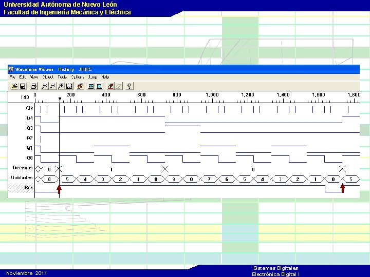Click the orange jump-to-event toolbar icon
Viewport: 370px width, 277px height.
point(80,86)
